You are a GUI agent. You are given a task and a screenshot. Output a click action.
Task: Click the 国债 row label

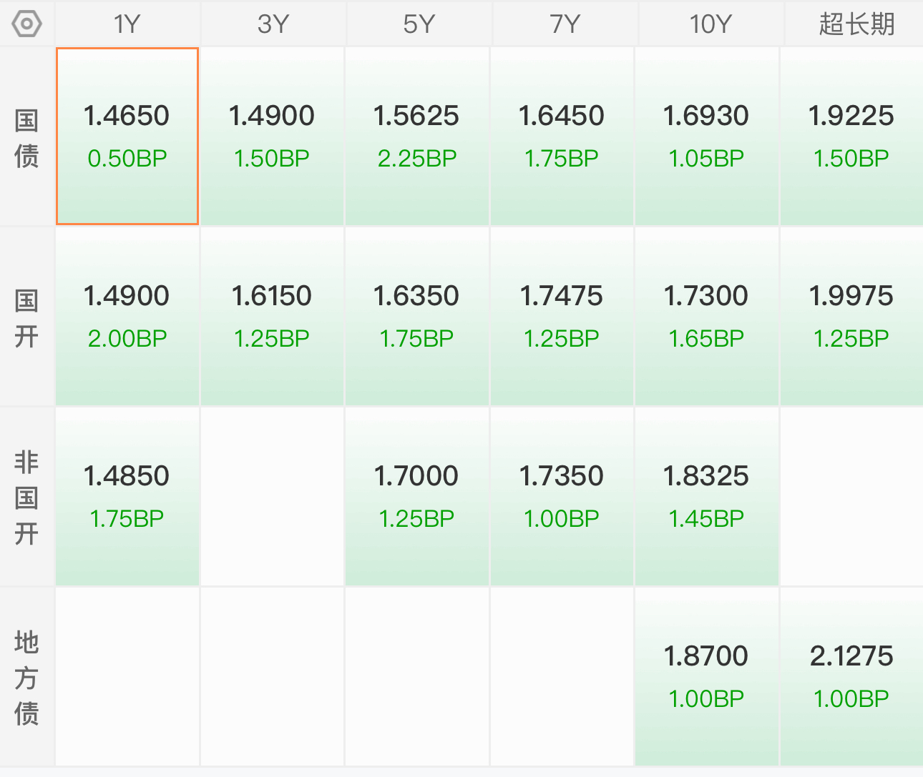pyautogui.click(x=26, y=137)
